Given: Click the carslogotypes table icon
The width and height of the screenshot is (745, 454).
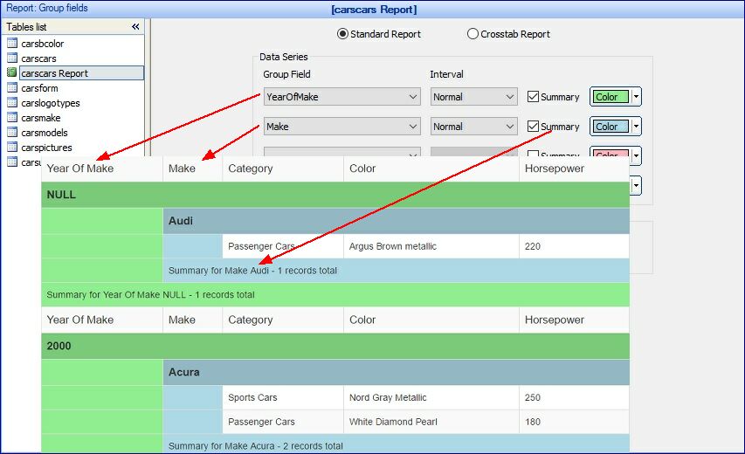Looking at the screenshot, I should coord(12,103).
